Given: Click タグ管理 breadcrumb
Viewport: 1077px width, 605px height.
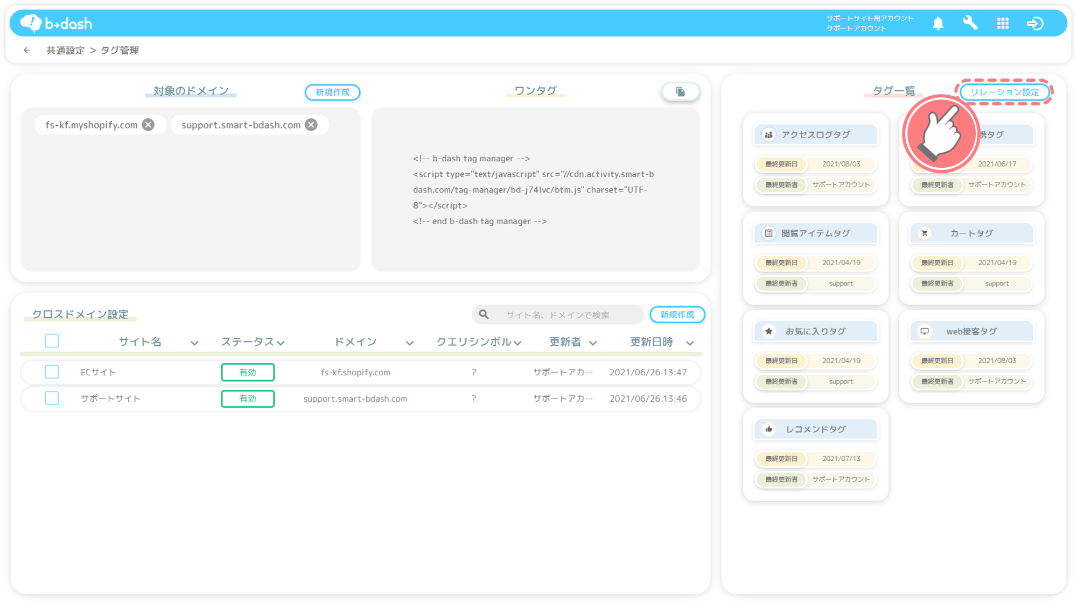Looking at the screenshot, I should point(120,50).
